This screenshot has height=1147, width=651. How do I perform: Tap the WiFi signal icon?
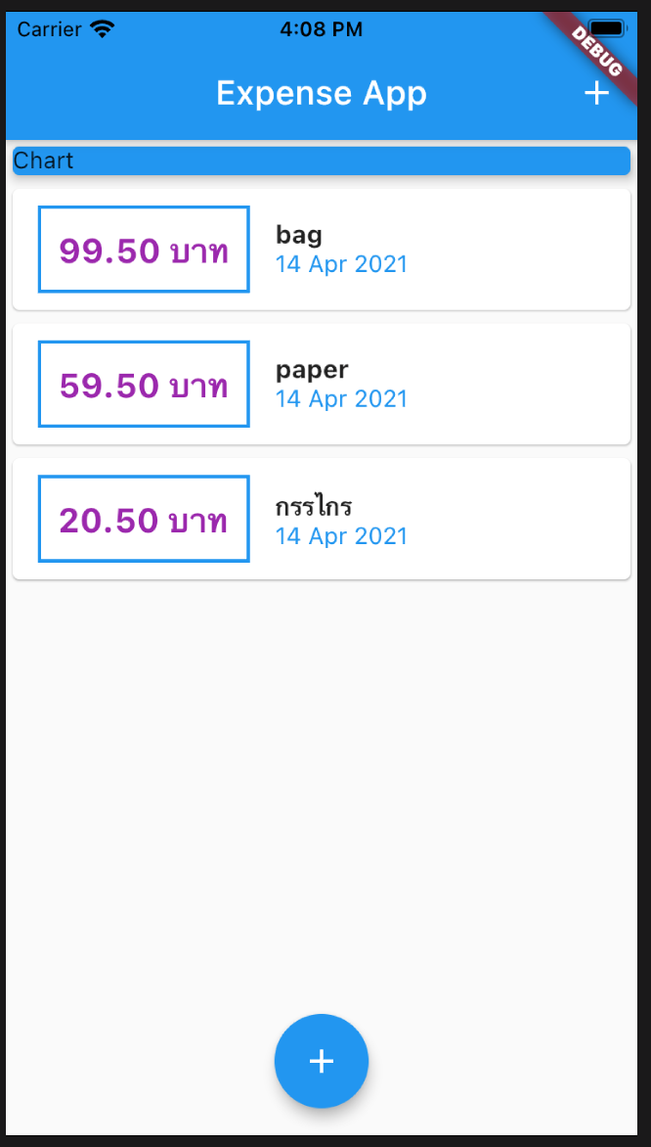pyautogui.click(x=103, y=27)
